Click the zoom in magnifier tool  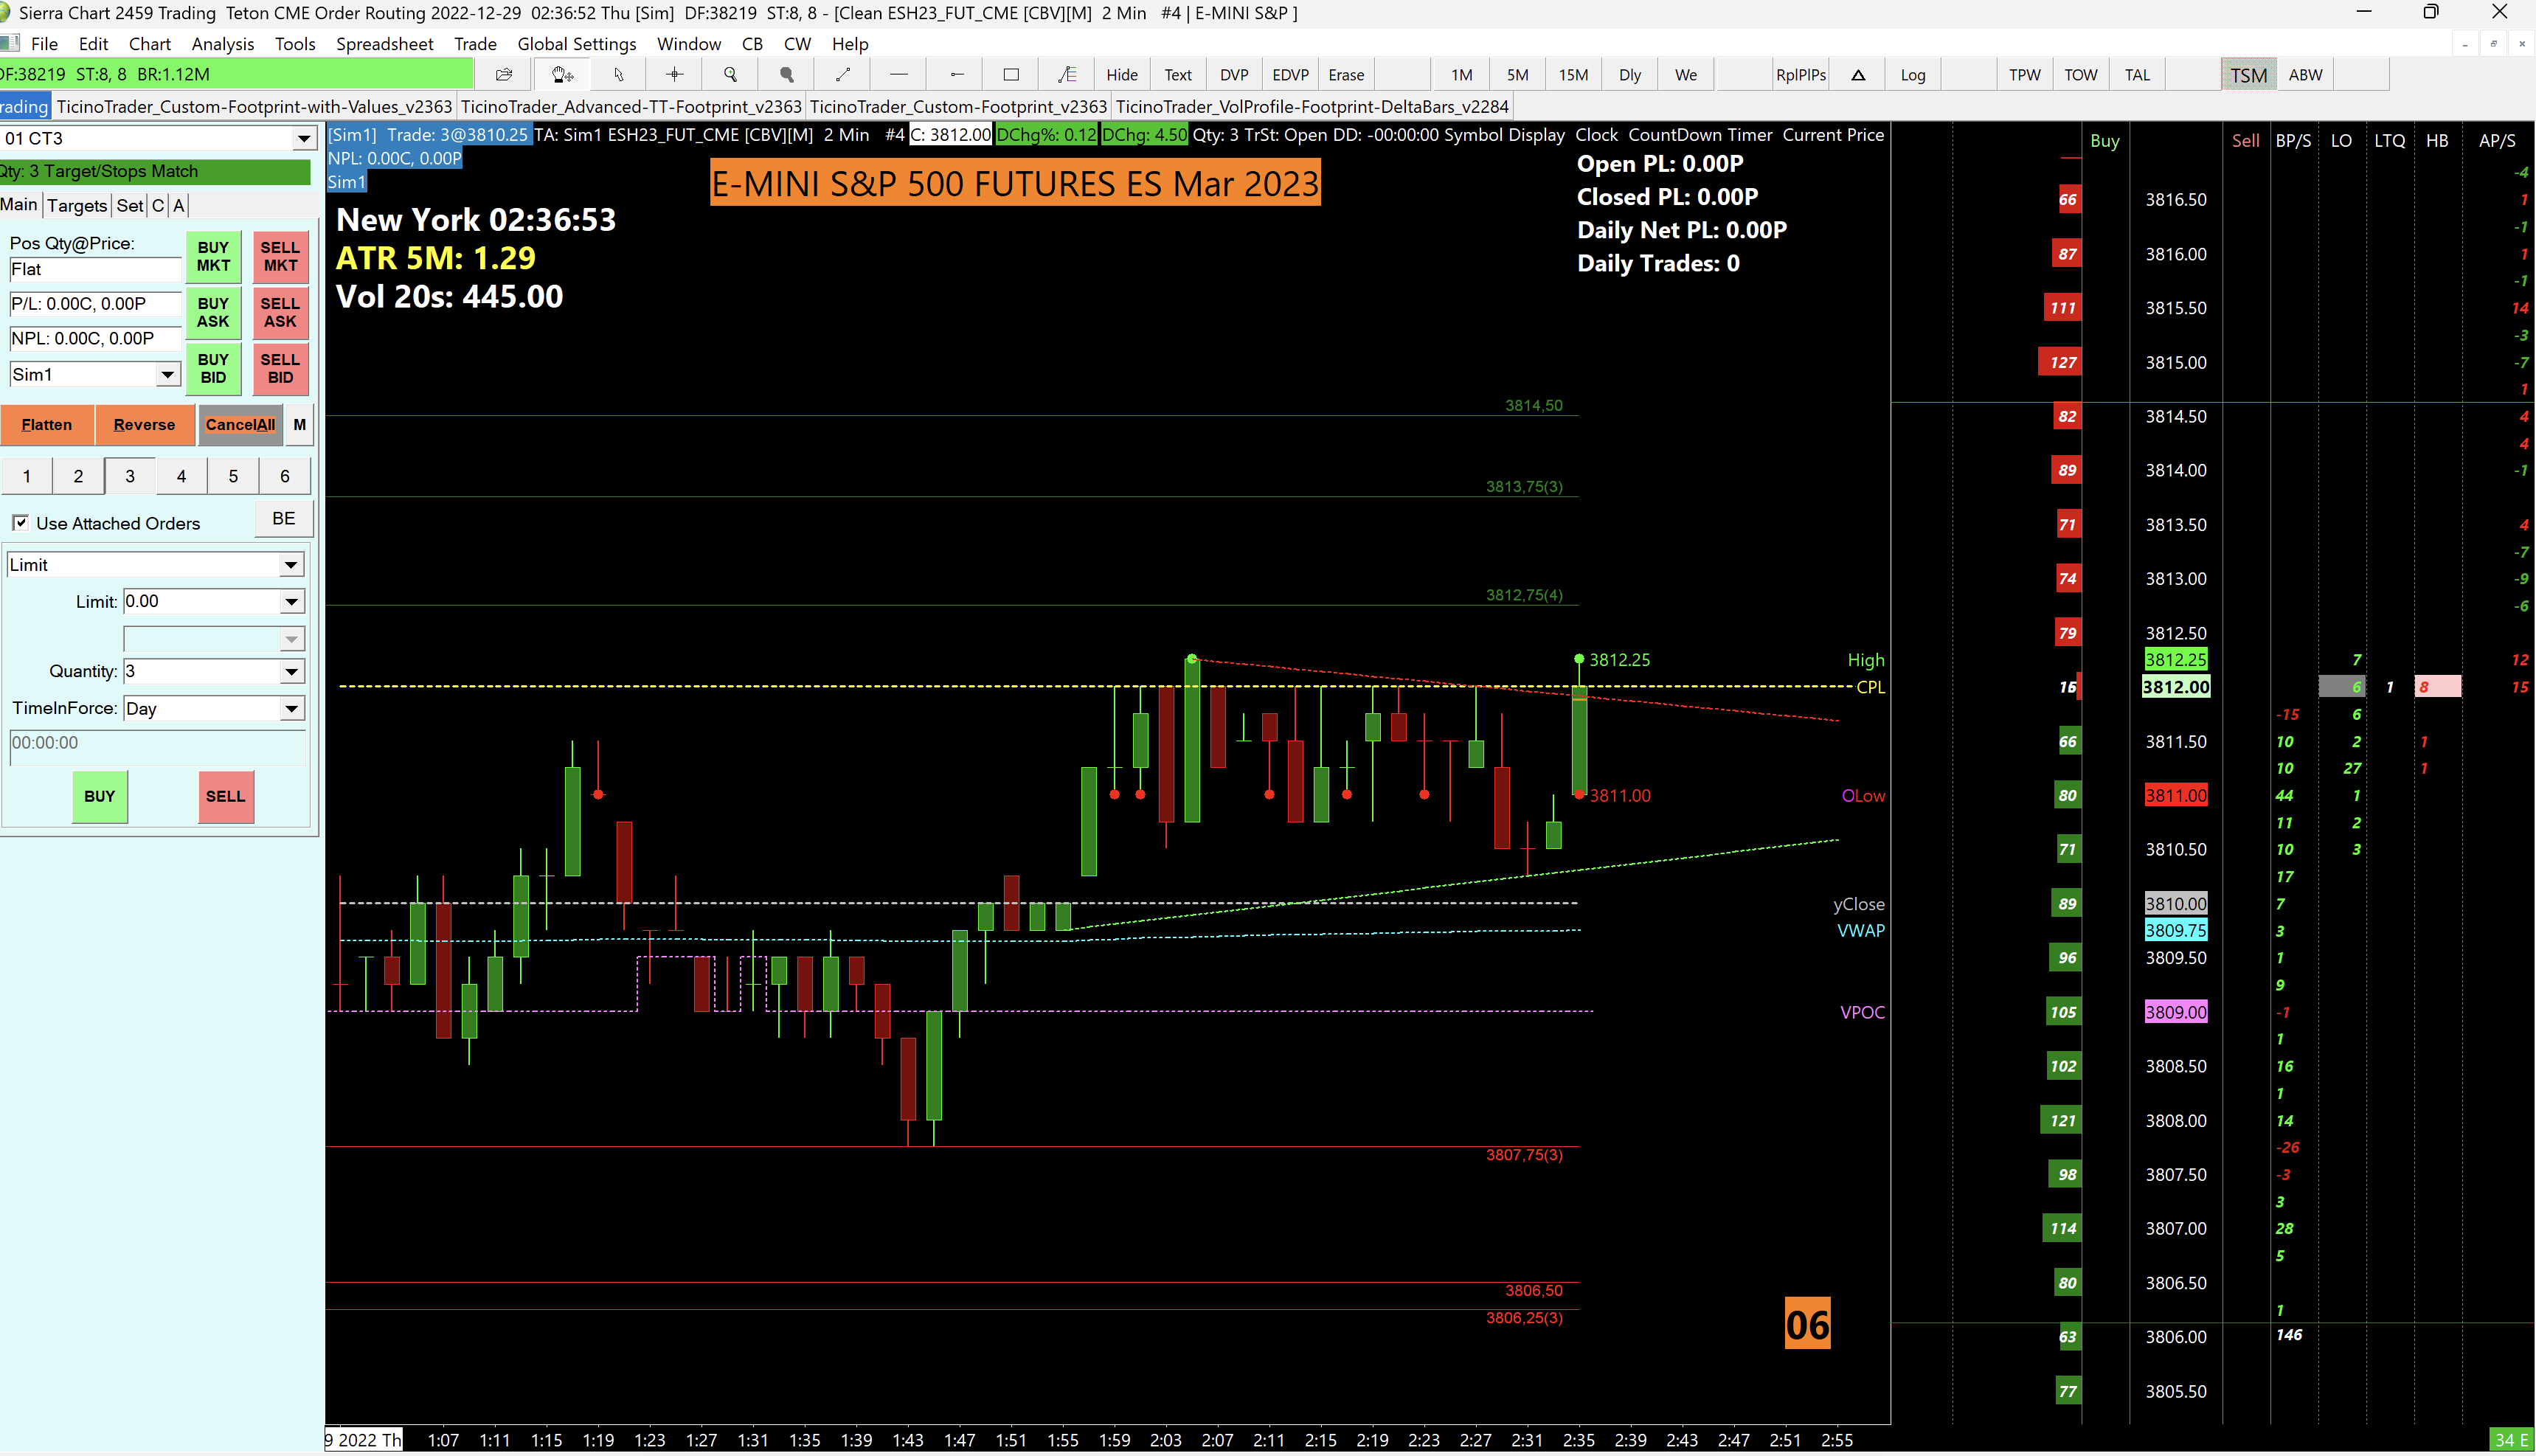730,75
